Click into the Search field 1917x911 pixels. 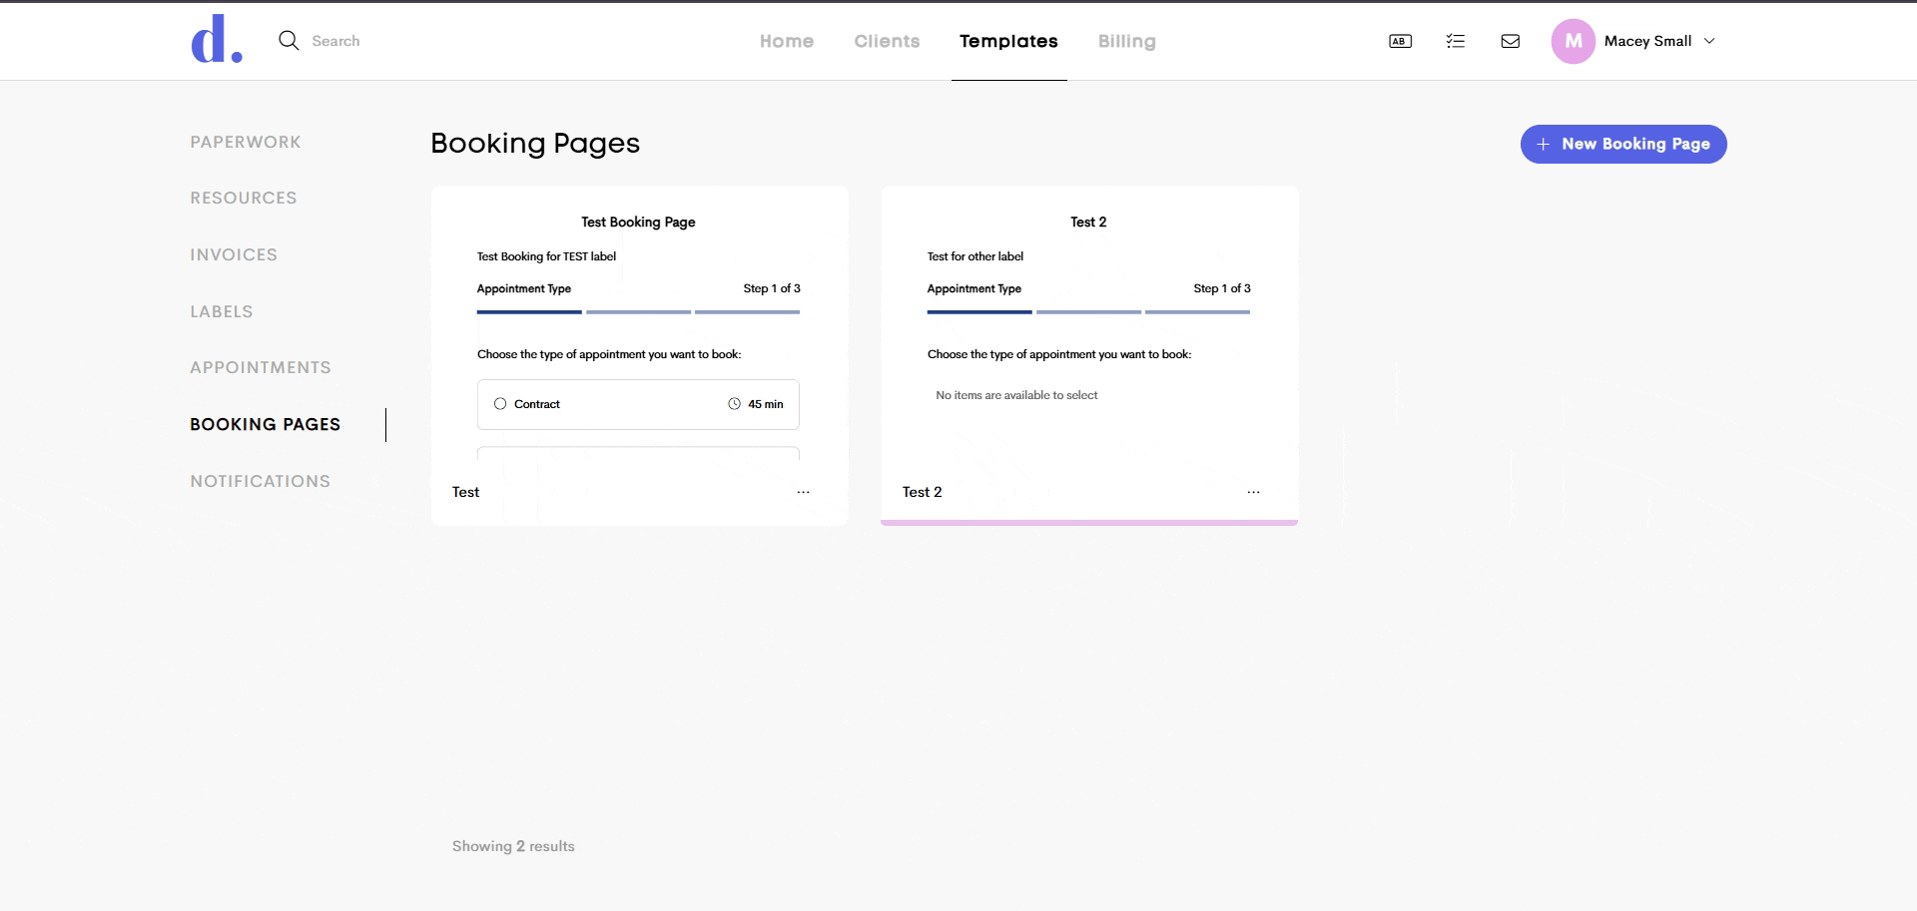(x=335, y=41)
